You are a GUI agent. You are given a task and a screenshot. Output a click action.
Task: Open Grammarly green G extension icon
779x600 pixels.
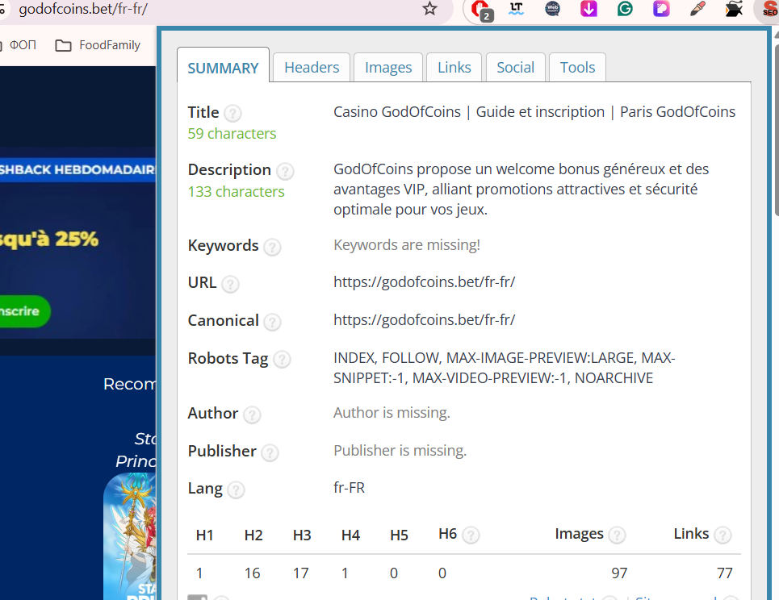tap(625, 8)
